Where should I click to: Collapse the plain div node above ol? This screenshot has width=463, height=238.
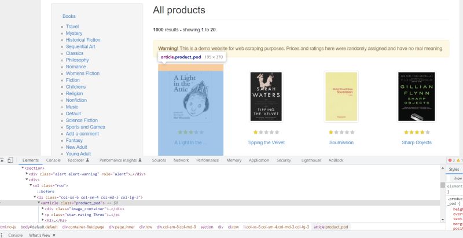27,180
